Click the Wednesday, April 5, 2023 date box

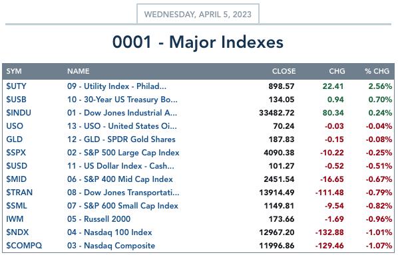[198, 14]
